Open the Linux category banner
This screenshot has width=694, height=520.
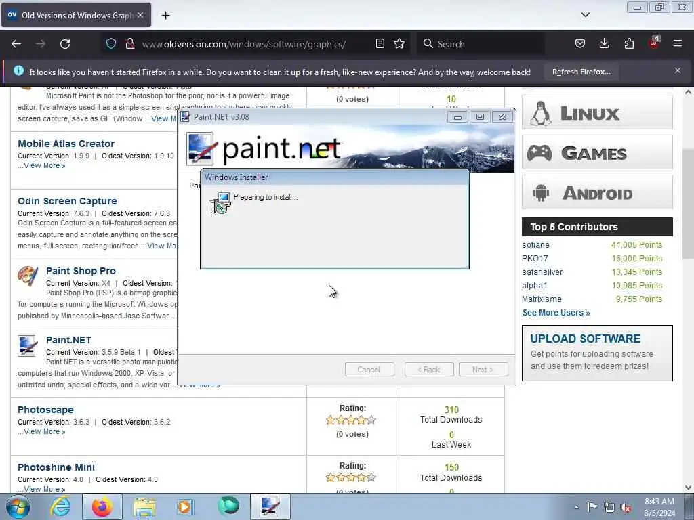[597, 112]
